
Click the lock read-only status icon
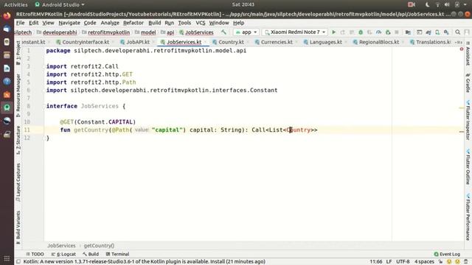click(440, 261)
